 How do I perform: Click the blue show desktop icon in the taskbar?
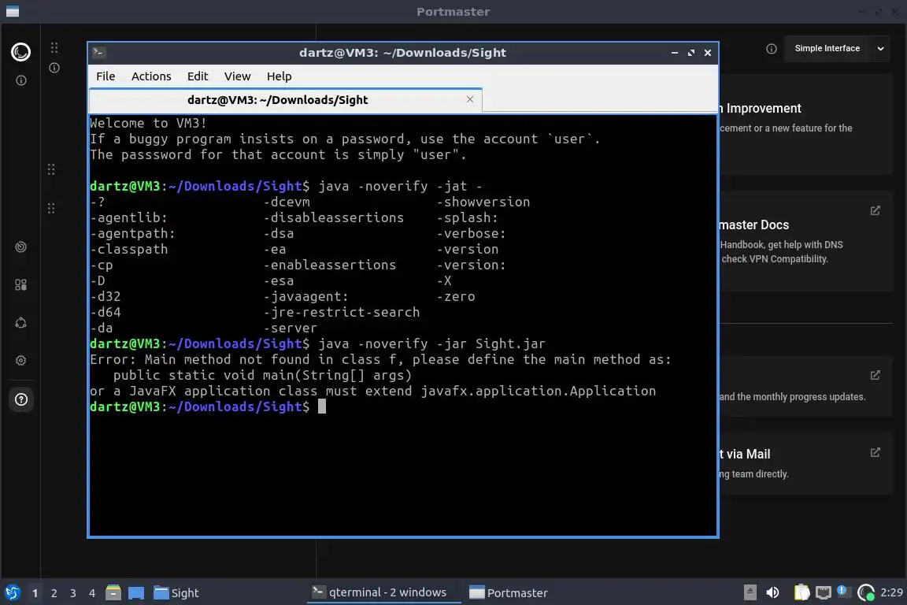point(136,592)
